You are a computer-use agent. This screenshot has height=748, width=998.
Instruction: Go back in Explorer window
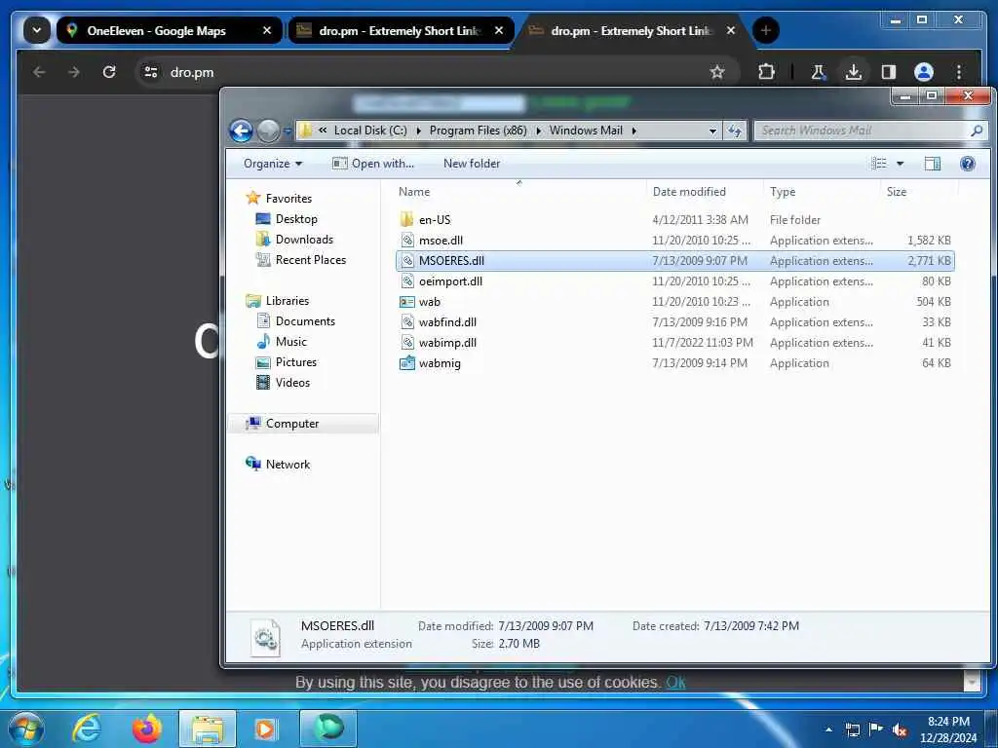pos(242,131)
